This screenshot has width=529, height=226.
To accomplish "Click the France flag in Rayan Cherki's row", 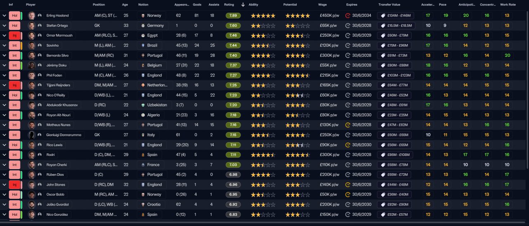I will click(143, 165).
